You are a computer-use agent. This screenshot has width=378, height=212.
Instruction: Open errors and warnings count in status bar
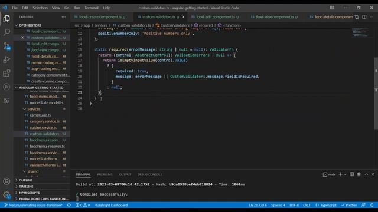pyautogui.click(x=83, y=205)
